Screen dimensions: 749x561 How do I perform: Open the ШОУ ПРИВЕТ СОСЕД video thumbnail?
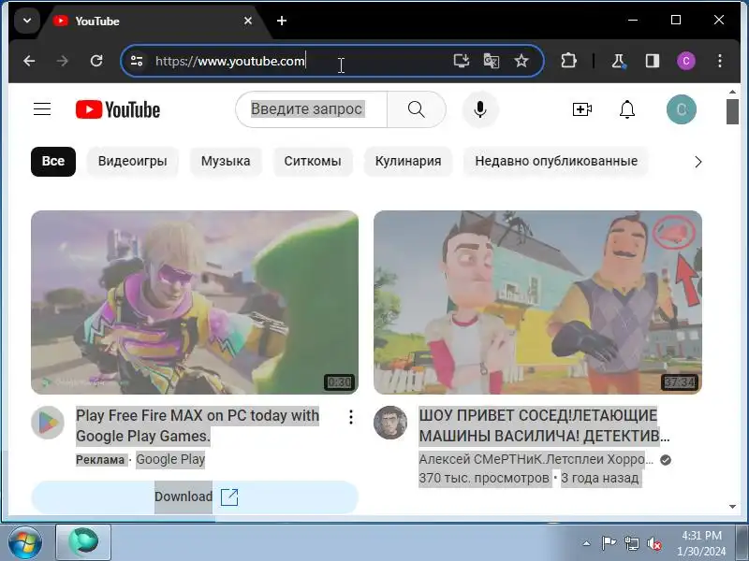pyautogui.click(x=537, y=302)
